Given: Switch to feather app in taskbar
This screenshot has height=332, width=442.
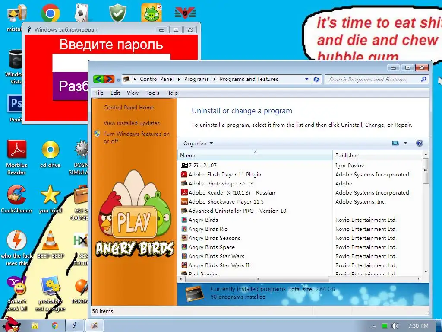Looking at the screenshot, I should 74,326.
